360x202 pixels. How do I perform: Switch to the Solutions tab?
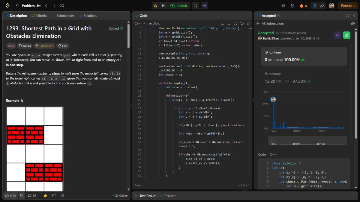point(88,16)
